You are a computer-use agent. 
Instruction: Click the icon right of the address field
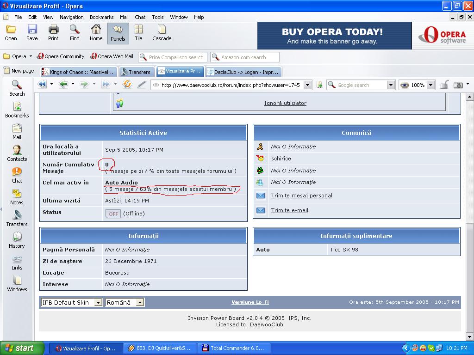click(x=319, y=85)
